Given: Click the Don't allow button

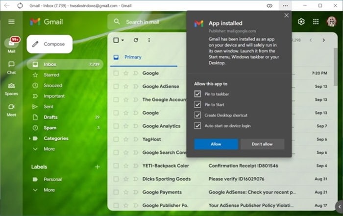Looking at the screenshot, I should 262,144.
